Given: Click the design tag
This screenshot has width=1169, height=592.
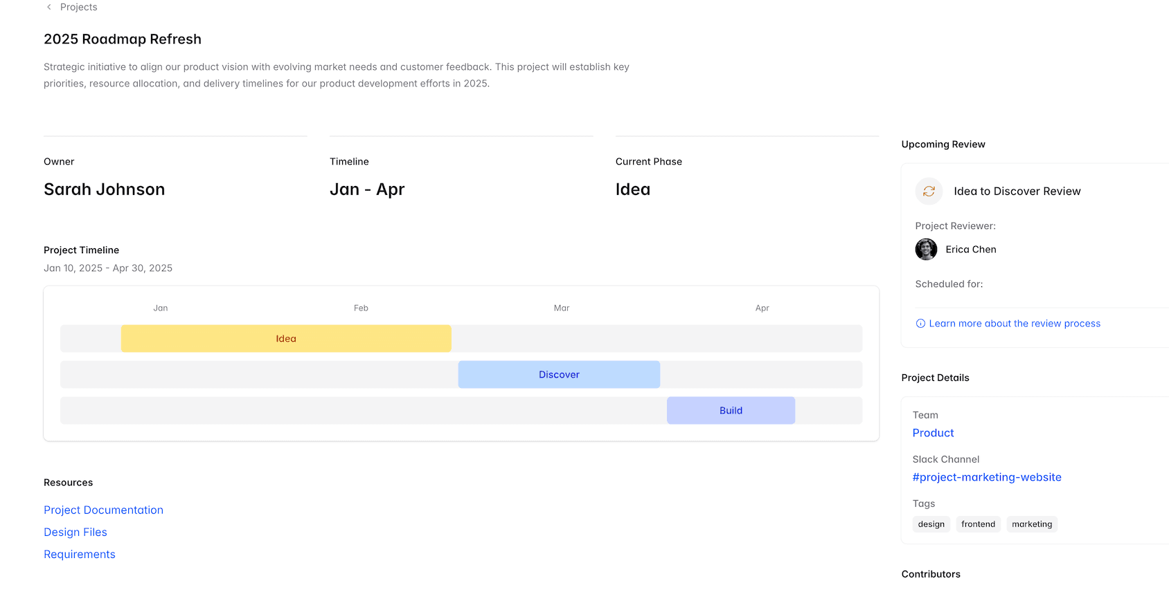Looking at the screenshot, I should (x=931, y=524).
